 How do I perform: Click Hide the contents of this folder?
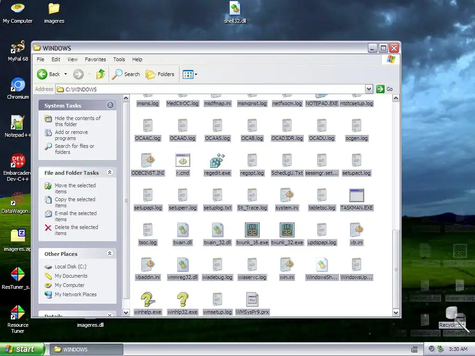[77, 121]
